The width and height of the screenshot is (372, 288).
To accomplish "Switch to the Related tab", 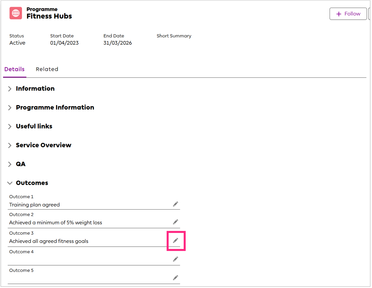I will click(x=47, y=69).
